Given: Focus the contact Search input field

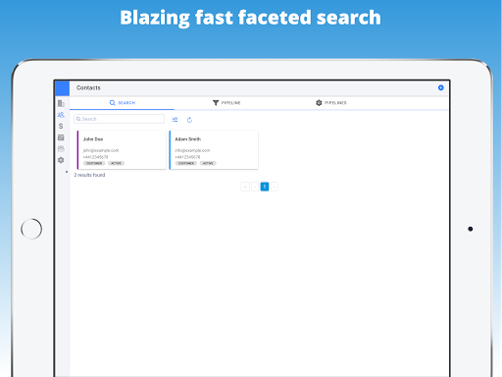Looking at the screenshot, I should 120,119.
